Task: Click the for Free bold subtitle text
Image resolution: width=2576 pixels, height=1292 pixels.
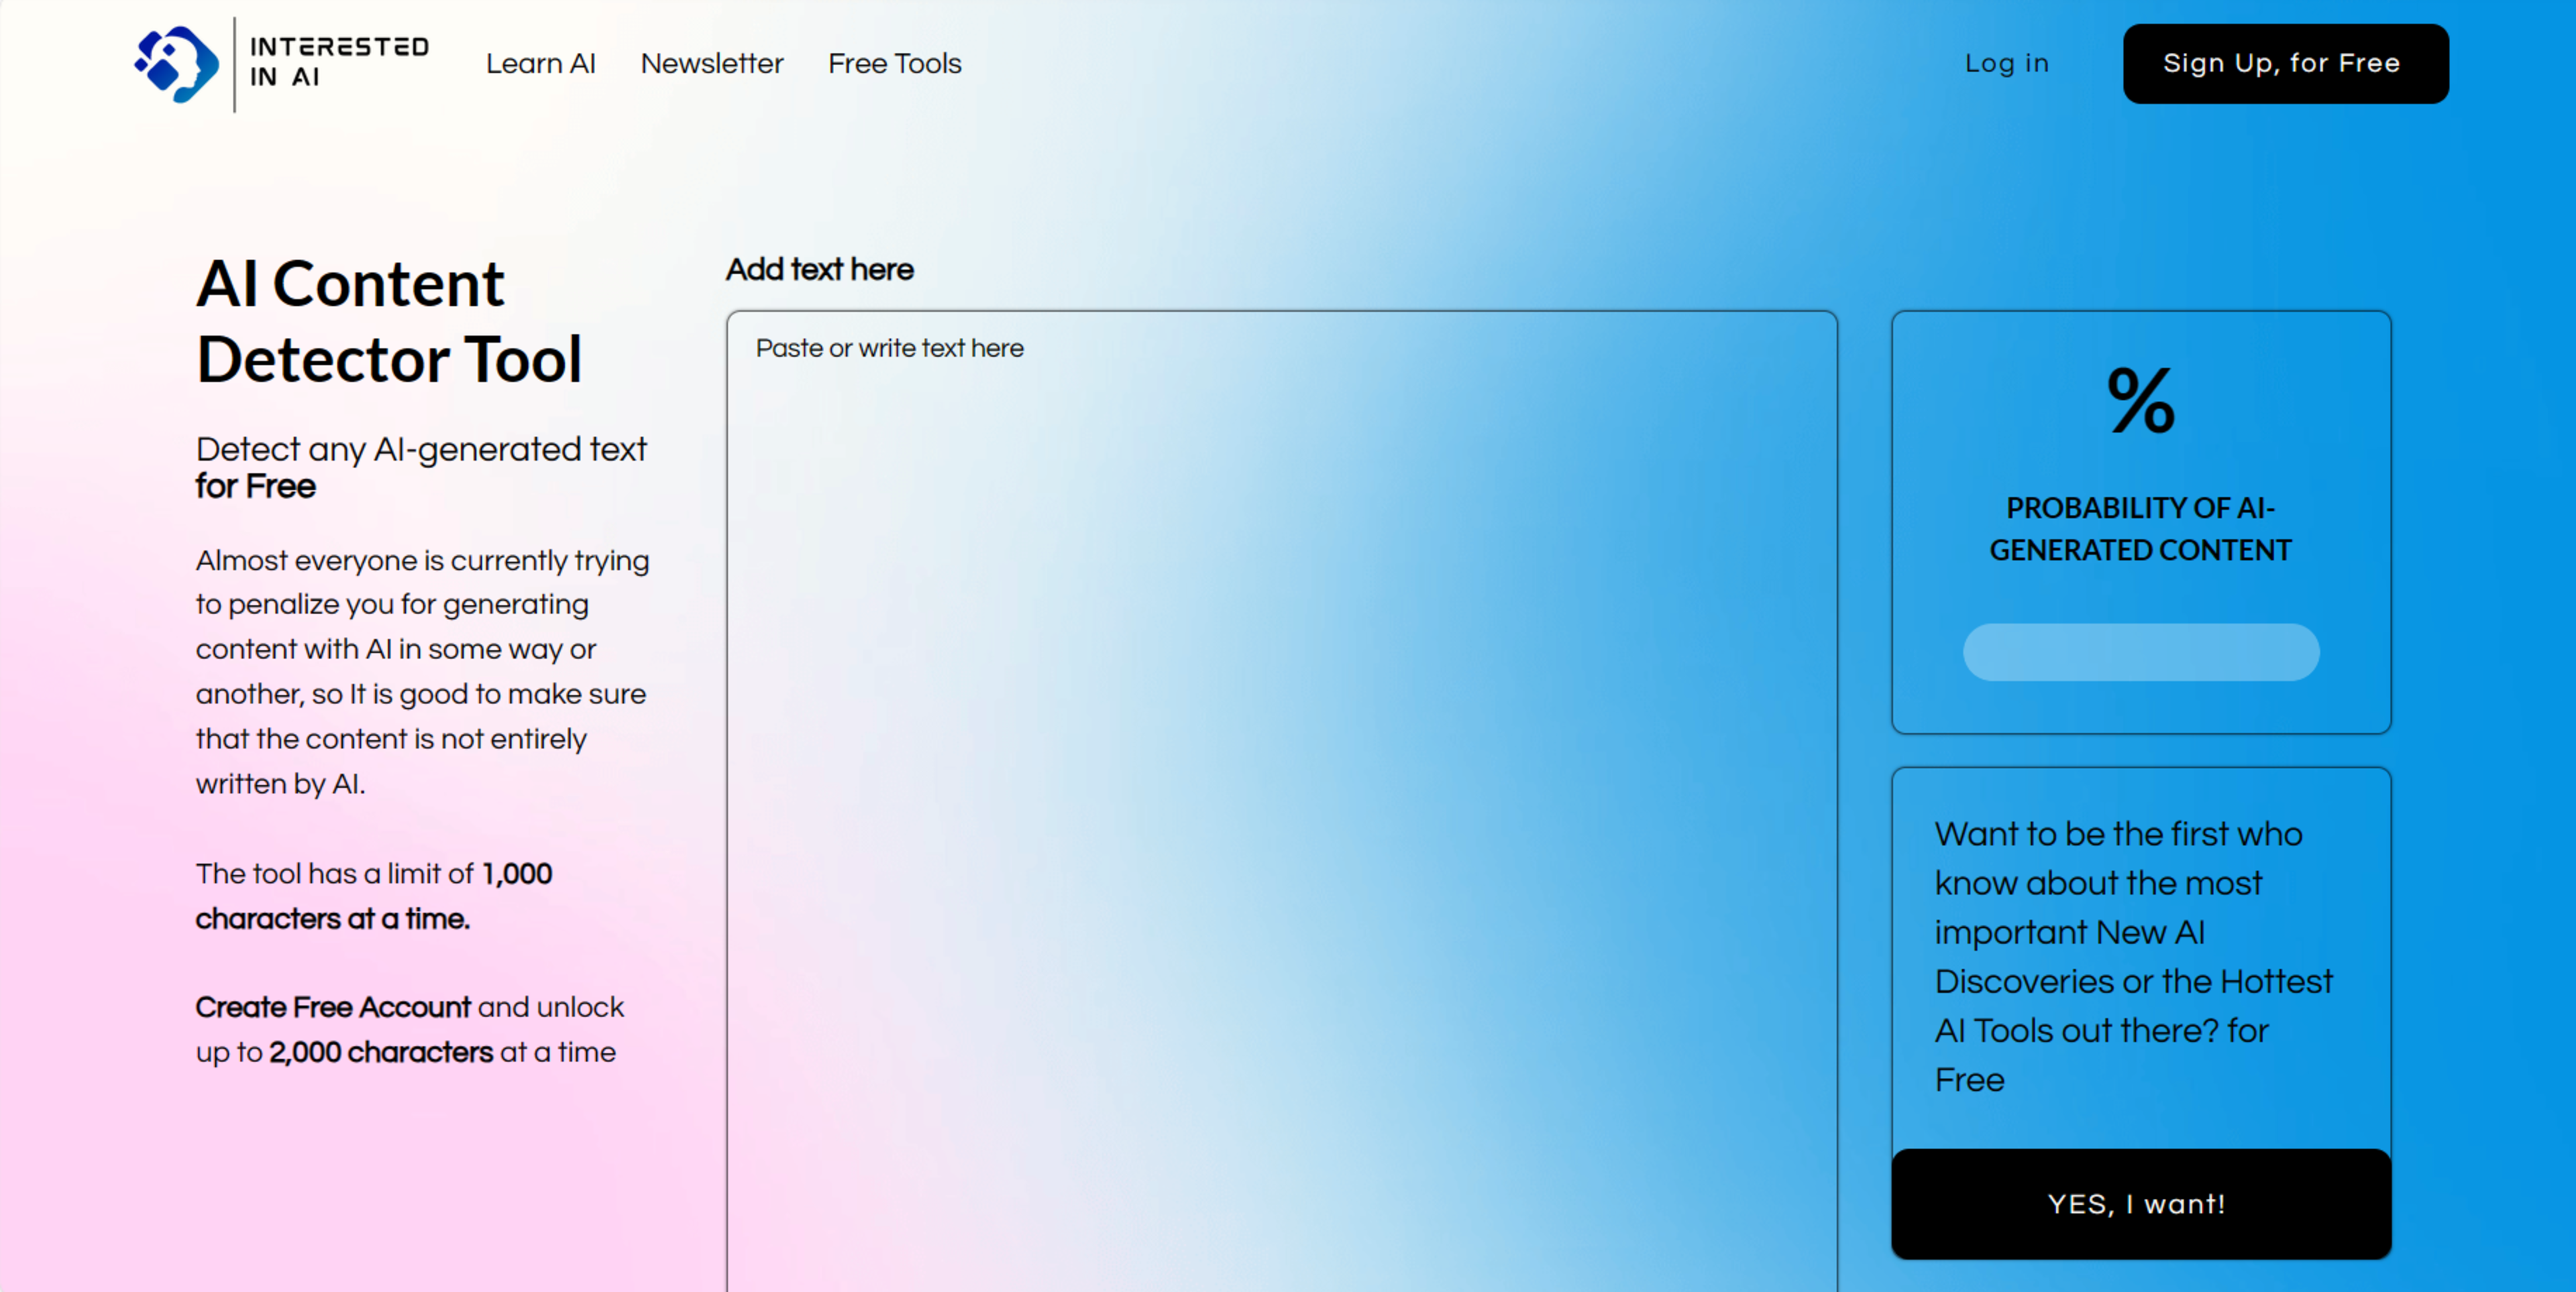Action: 255,487
